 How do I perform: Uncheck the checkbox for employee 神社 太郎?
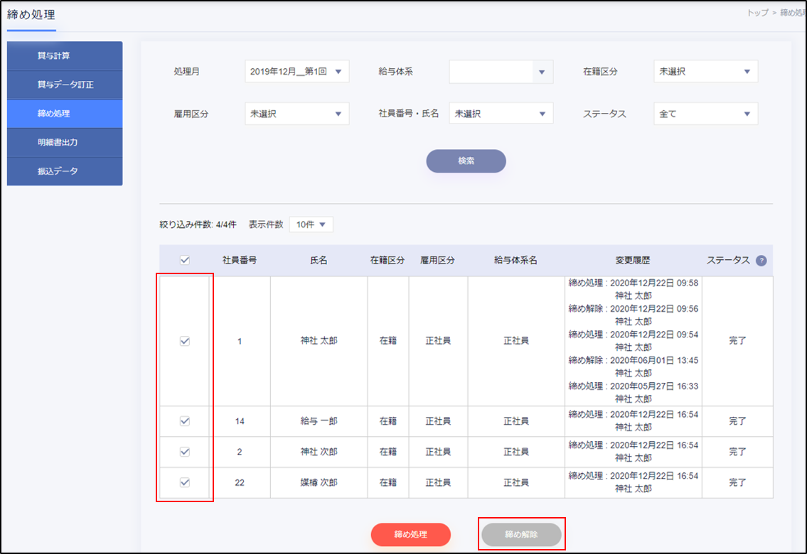click(x=185, y=341)
